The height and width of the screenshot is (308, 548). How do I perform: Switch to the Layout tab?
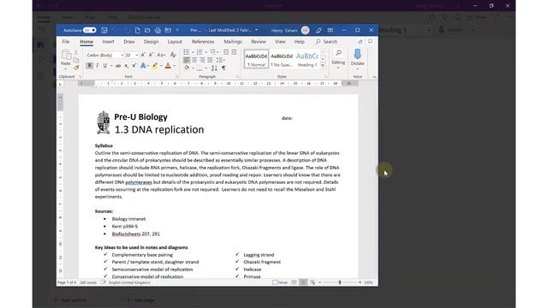175,42
